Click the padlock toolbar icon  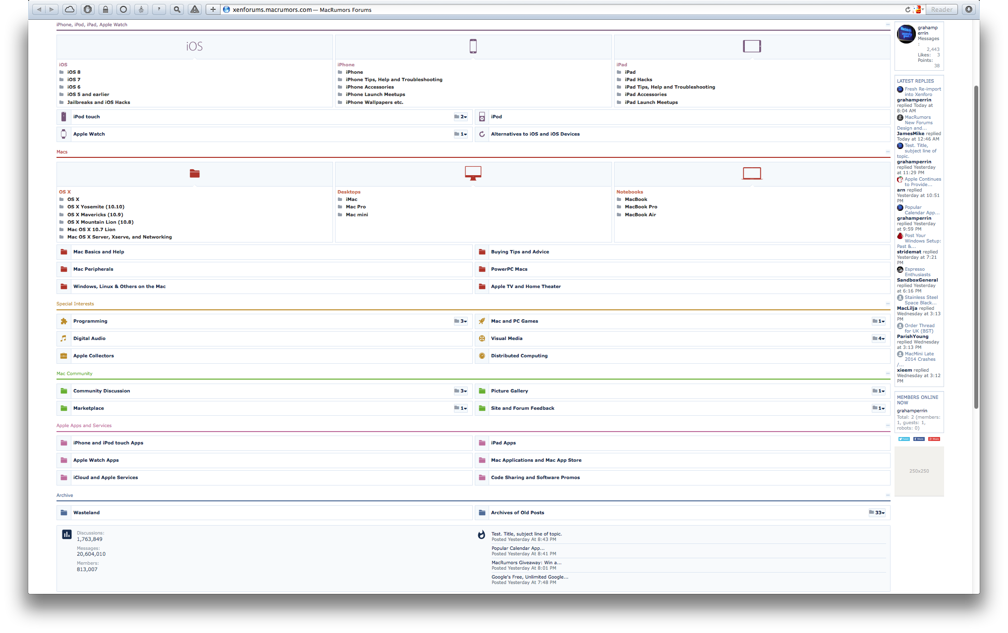tap(106, 9)
